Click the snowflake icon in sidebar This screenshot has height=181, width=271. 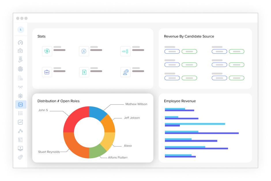coord(20,96)
